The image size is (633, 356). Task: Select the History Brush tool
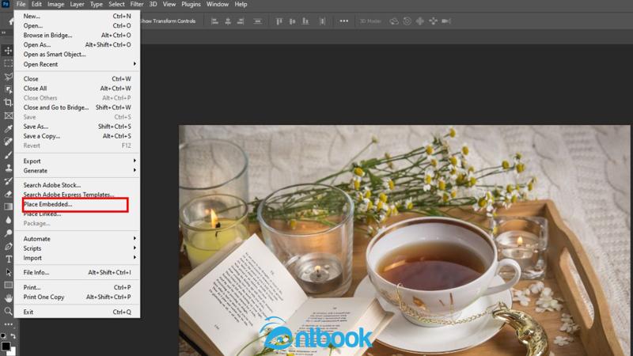pos(8,181)
